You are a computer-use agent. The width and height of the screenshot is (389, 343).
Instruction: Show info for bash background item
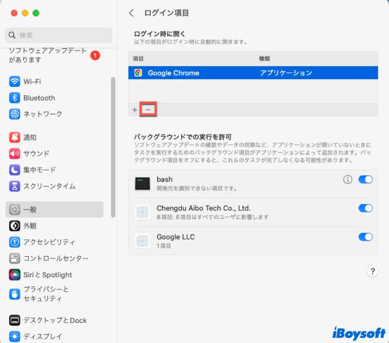[x=347, y=179]
